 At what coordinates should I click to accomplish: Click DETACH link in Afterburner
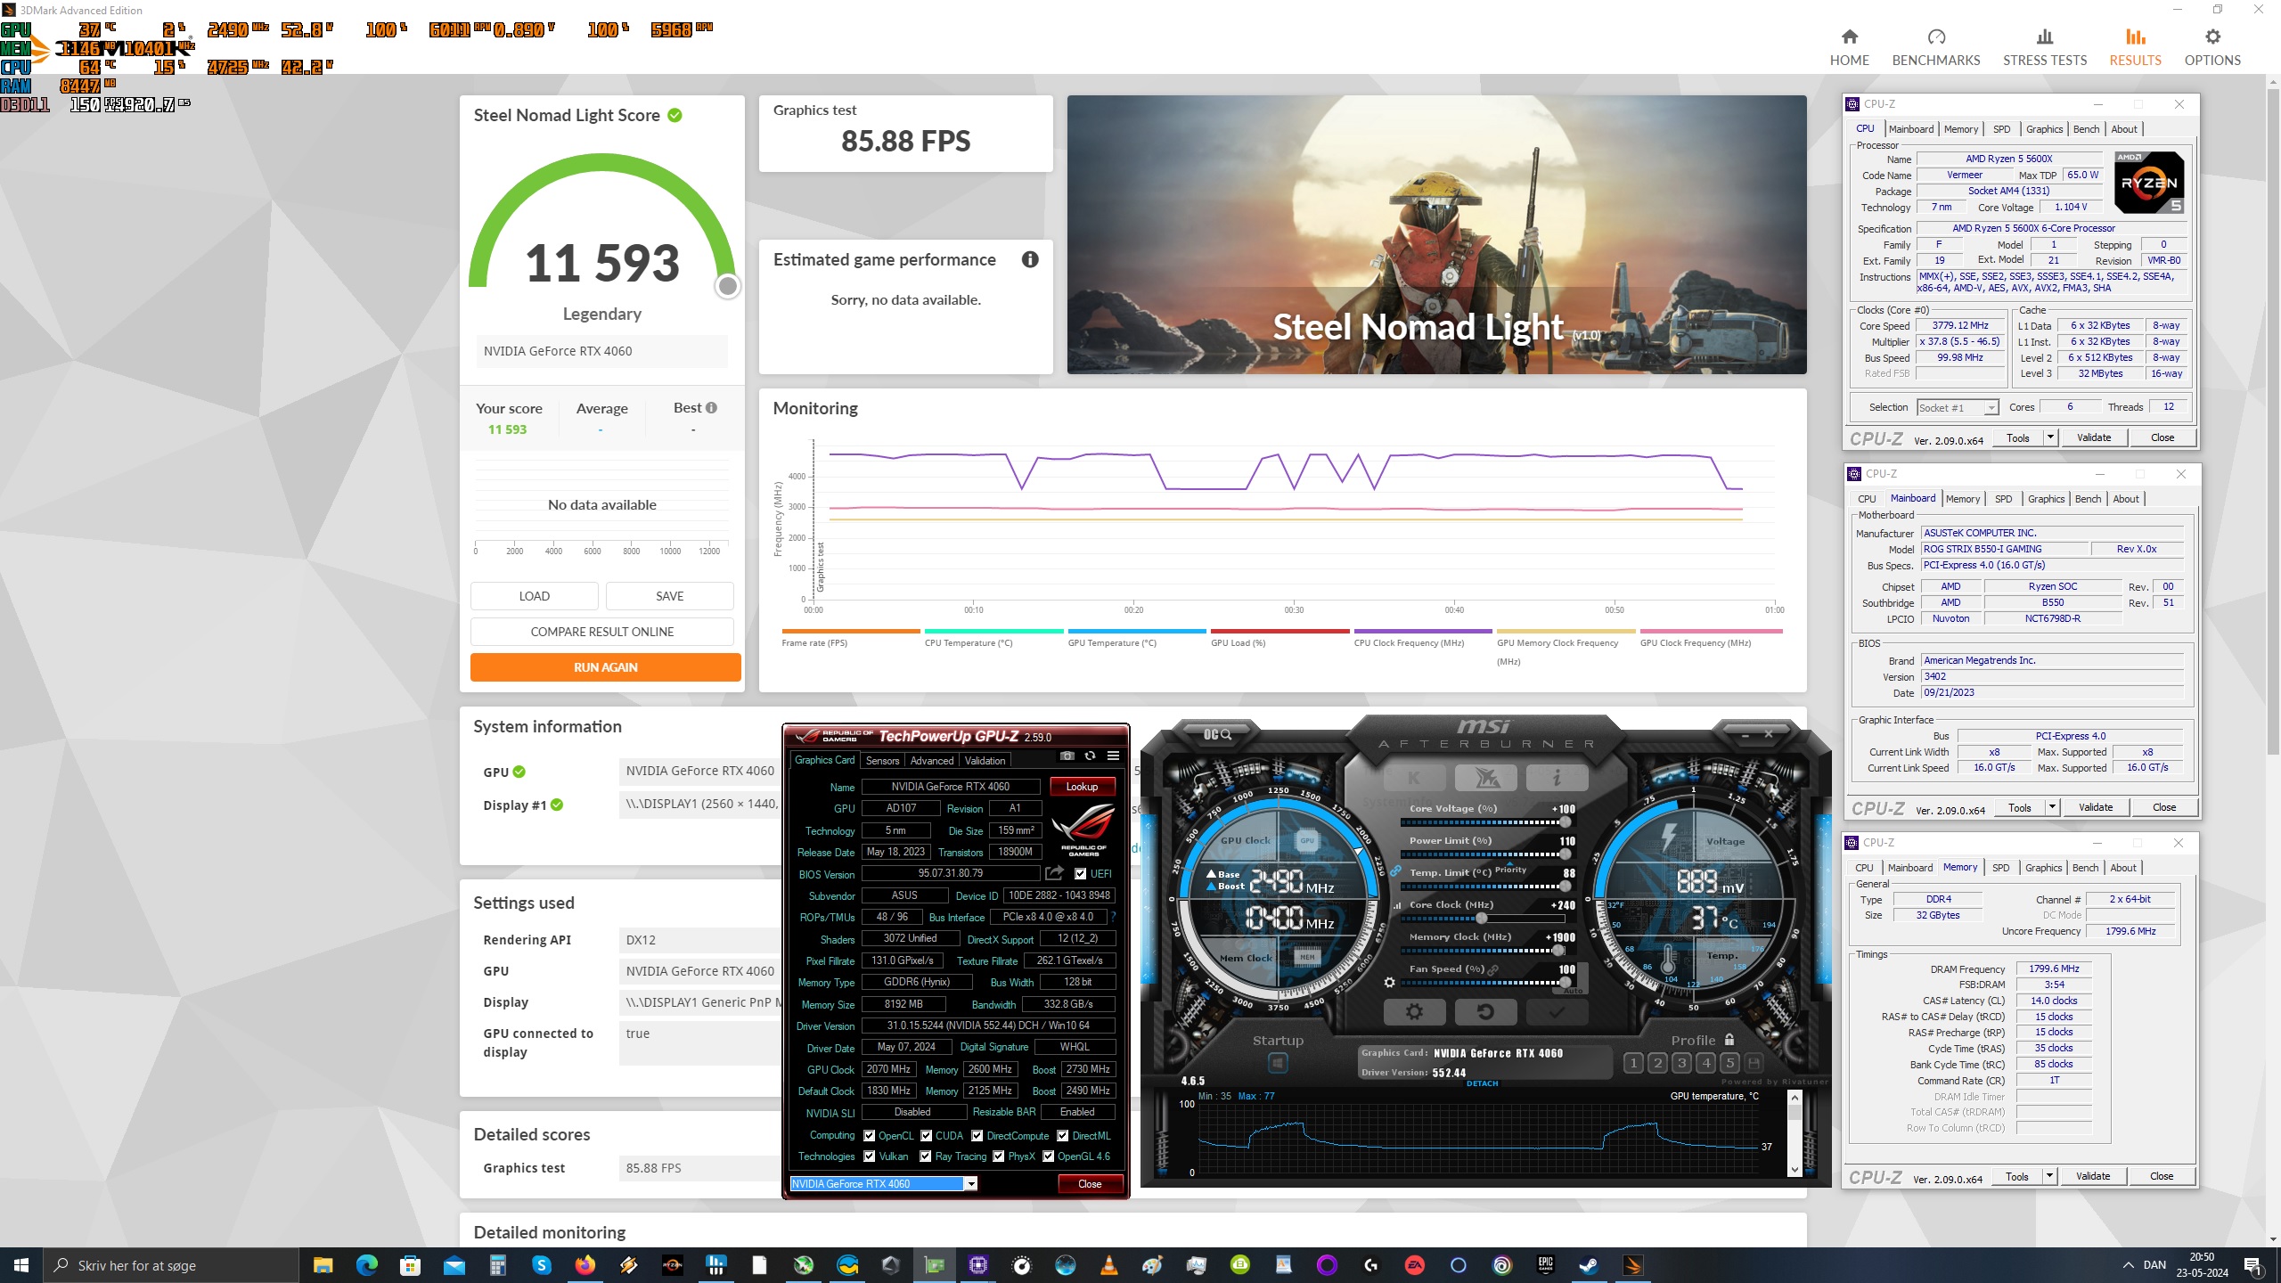[x=1482, y=1083]
